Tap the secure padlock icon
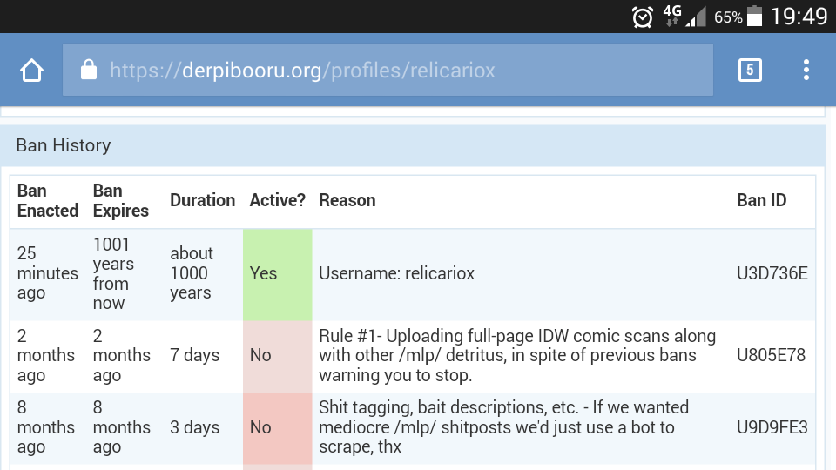The image size is (836, 470). [x=88, y=70]
